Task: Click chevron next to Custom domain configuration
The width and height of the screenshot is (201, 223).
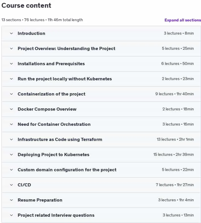Action: [11, 170]
